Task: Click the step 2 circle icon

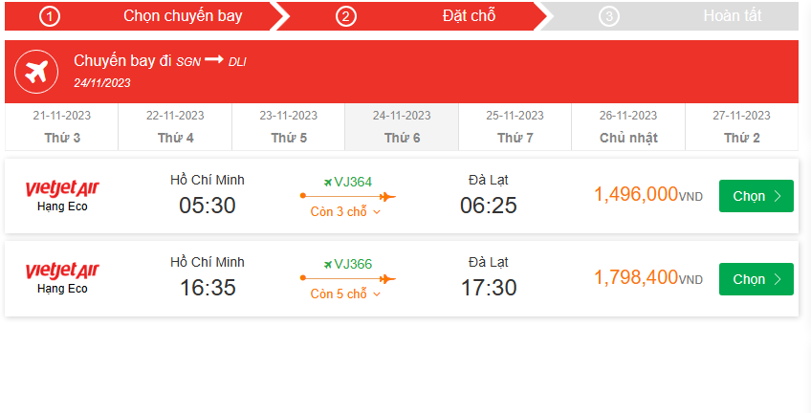Action: (346, 16)
